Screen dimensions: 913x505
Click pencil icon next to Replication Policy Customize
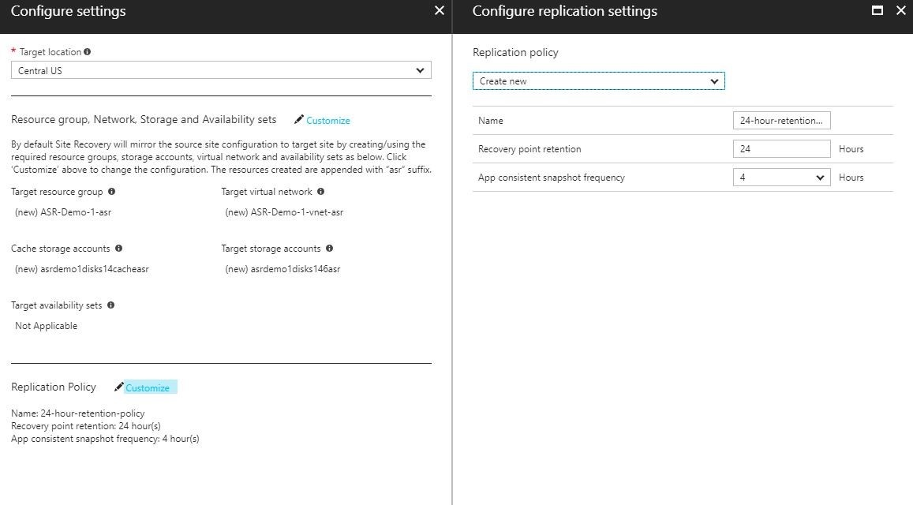119,387
